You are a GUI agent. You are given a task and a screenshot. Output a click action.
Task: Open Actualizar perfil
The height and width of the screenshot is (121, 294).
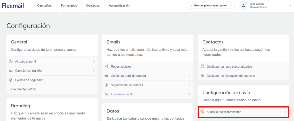(x=52, y=61)
